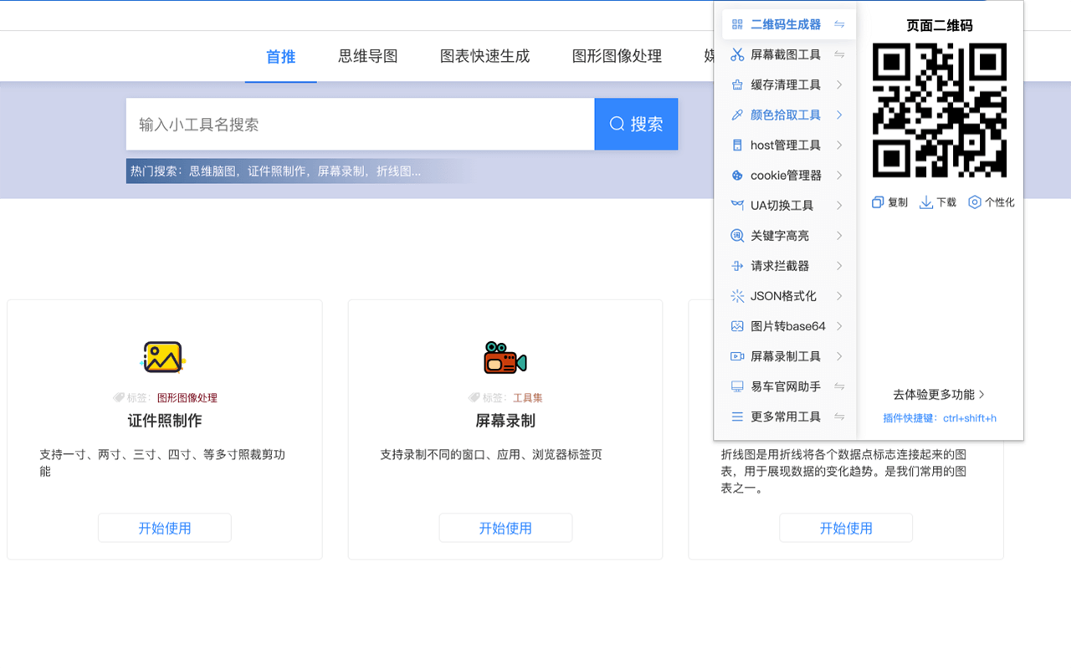Screen dimensions: 1071x669
Task: Expand the cookie manager chevron
Action: point(839,175)
